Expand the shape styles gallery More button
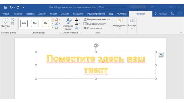This screenshot has width=184, height=103. tap(52, 27)
